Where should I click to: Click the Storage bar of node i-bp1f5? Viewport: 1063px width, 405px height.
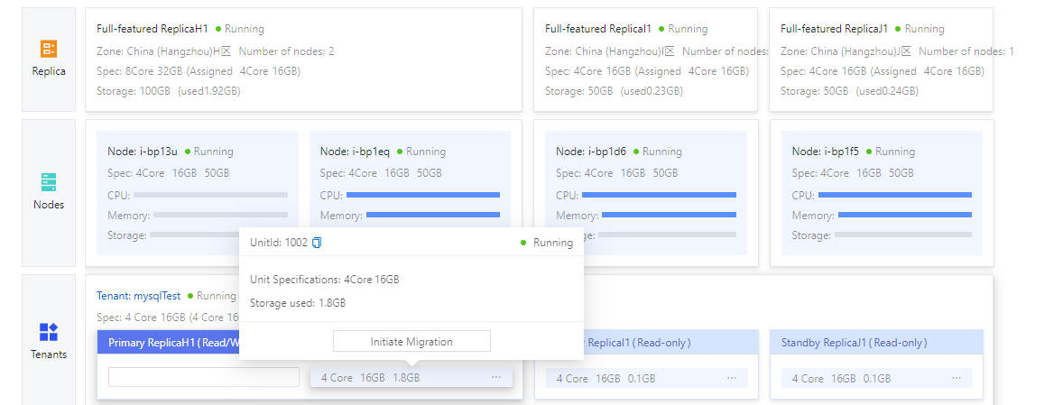tap(903, 235)
